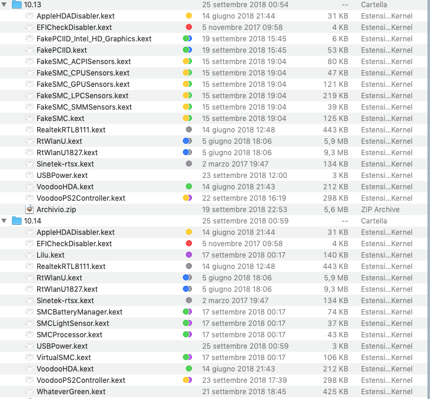Click kext icon of SMCBatteryManager.kext
Screen dimensions: 430x399
pos(29,312)
